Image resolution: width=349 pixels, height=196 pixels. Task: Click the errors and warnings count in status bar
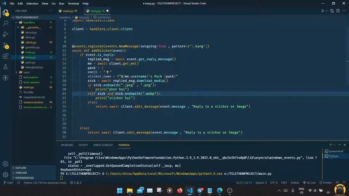76,183
